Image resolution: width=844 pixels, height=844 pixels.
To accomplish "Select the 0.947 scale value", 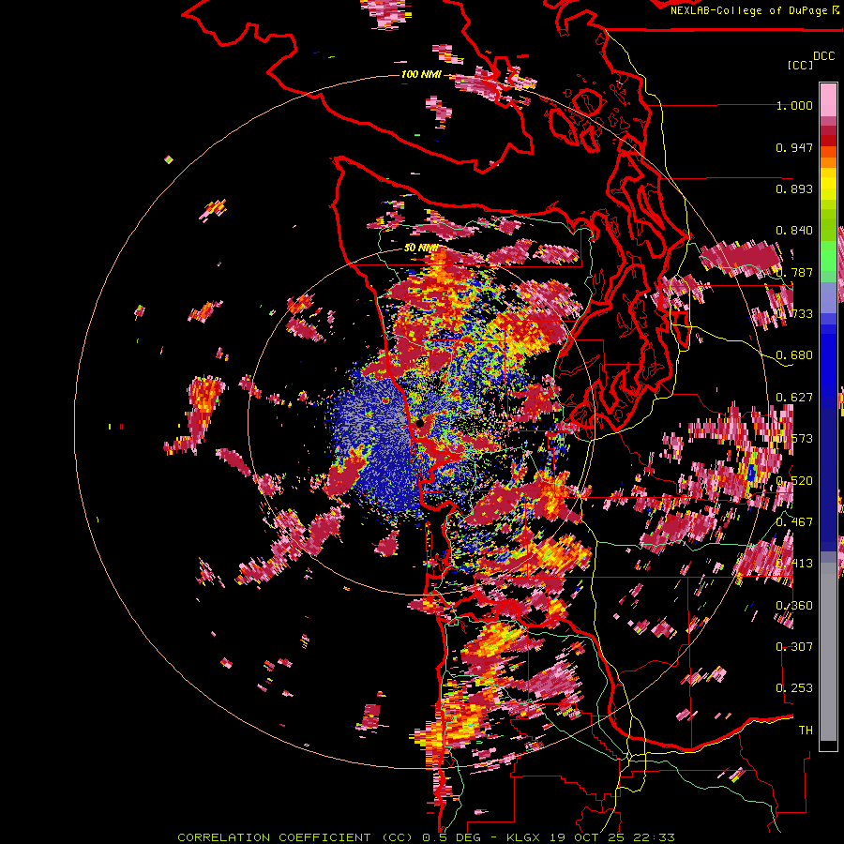I will pyautogui.click(x=794, y=147).
